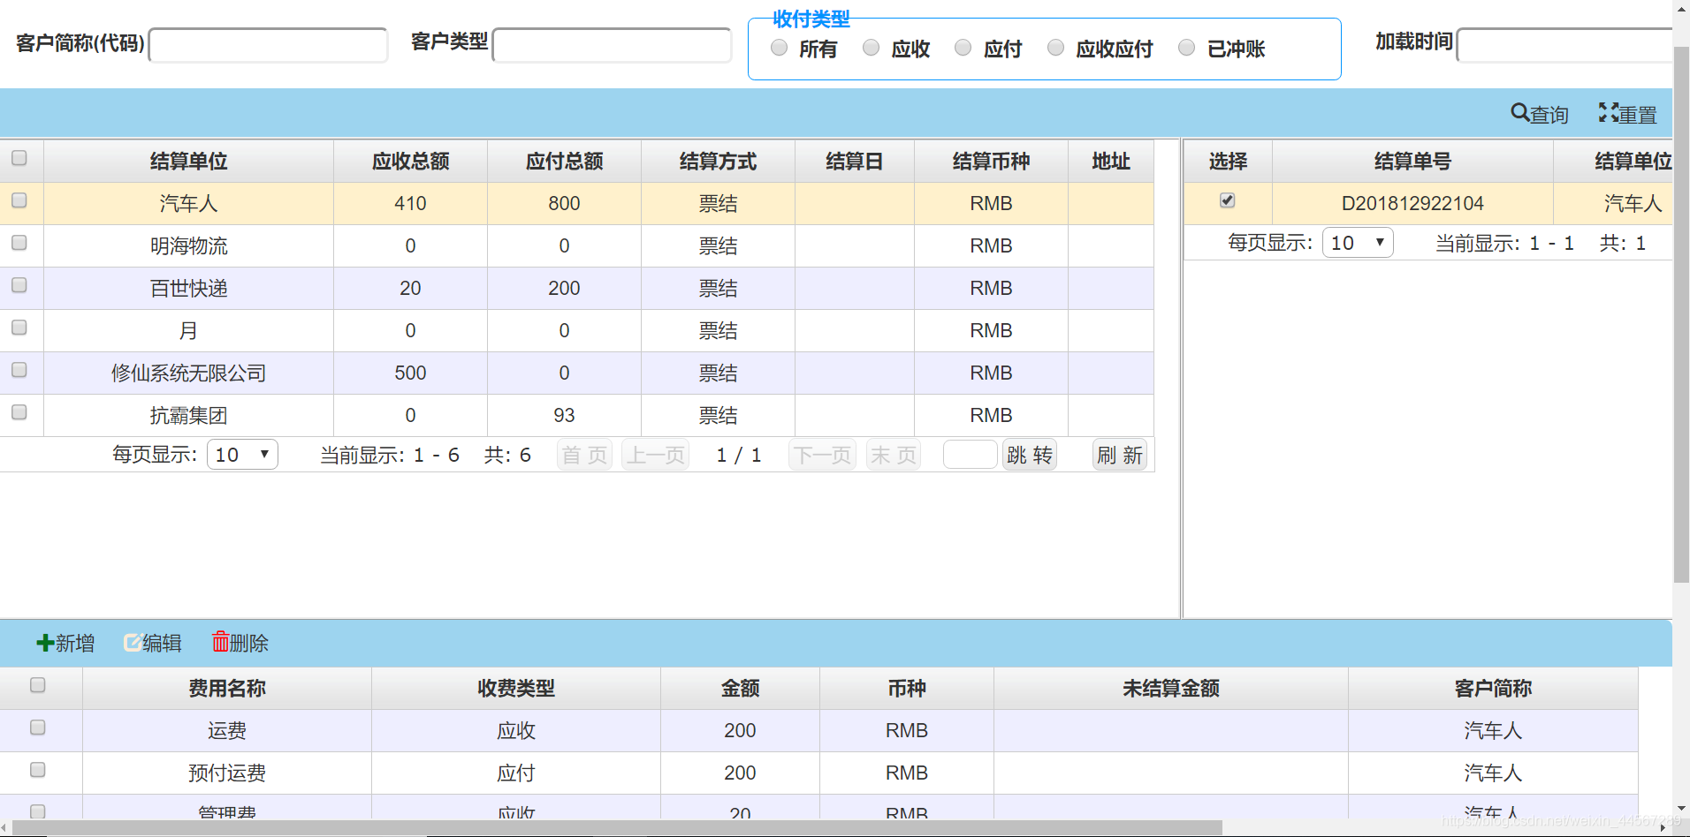1690x837 pixels.
Task: Click the 币种 column header
Action: [907, 688]
